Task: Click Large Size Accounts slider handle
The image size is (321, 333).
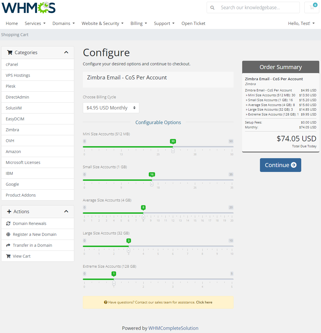Action: tap(128, 250)
